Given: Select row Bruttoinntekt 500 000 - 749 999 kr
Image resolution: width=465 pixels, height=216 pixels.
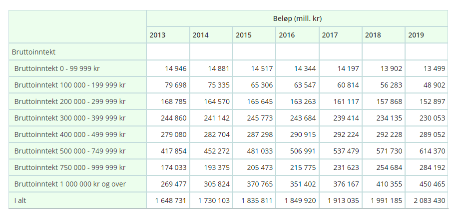Looking at the screenshot, I should pyautogui.click(x=70, y=151).
